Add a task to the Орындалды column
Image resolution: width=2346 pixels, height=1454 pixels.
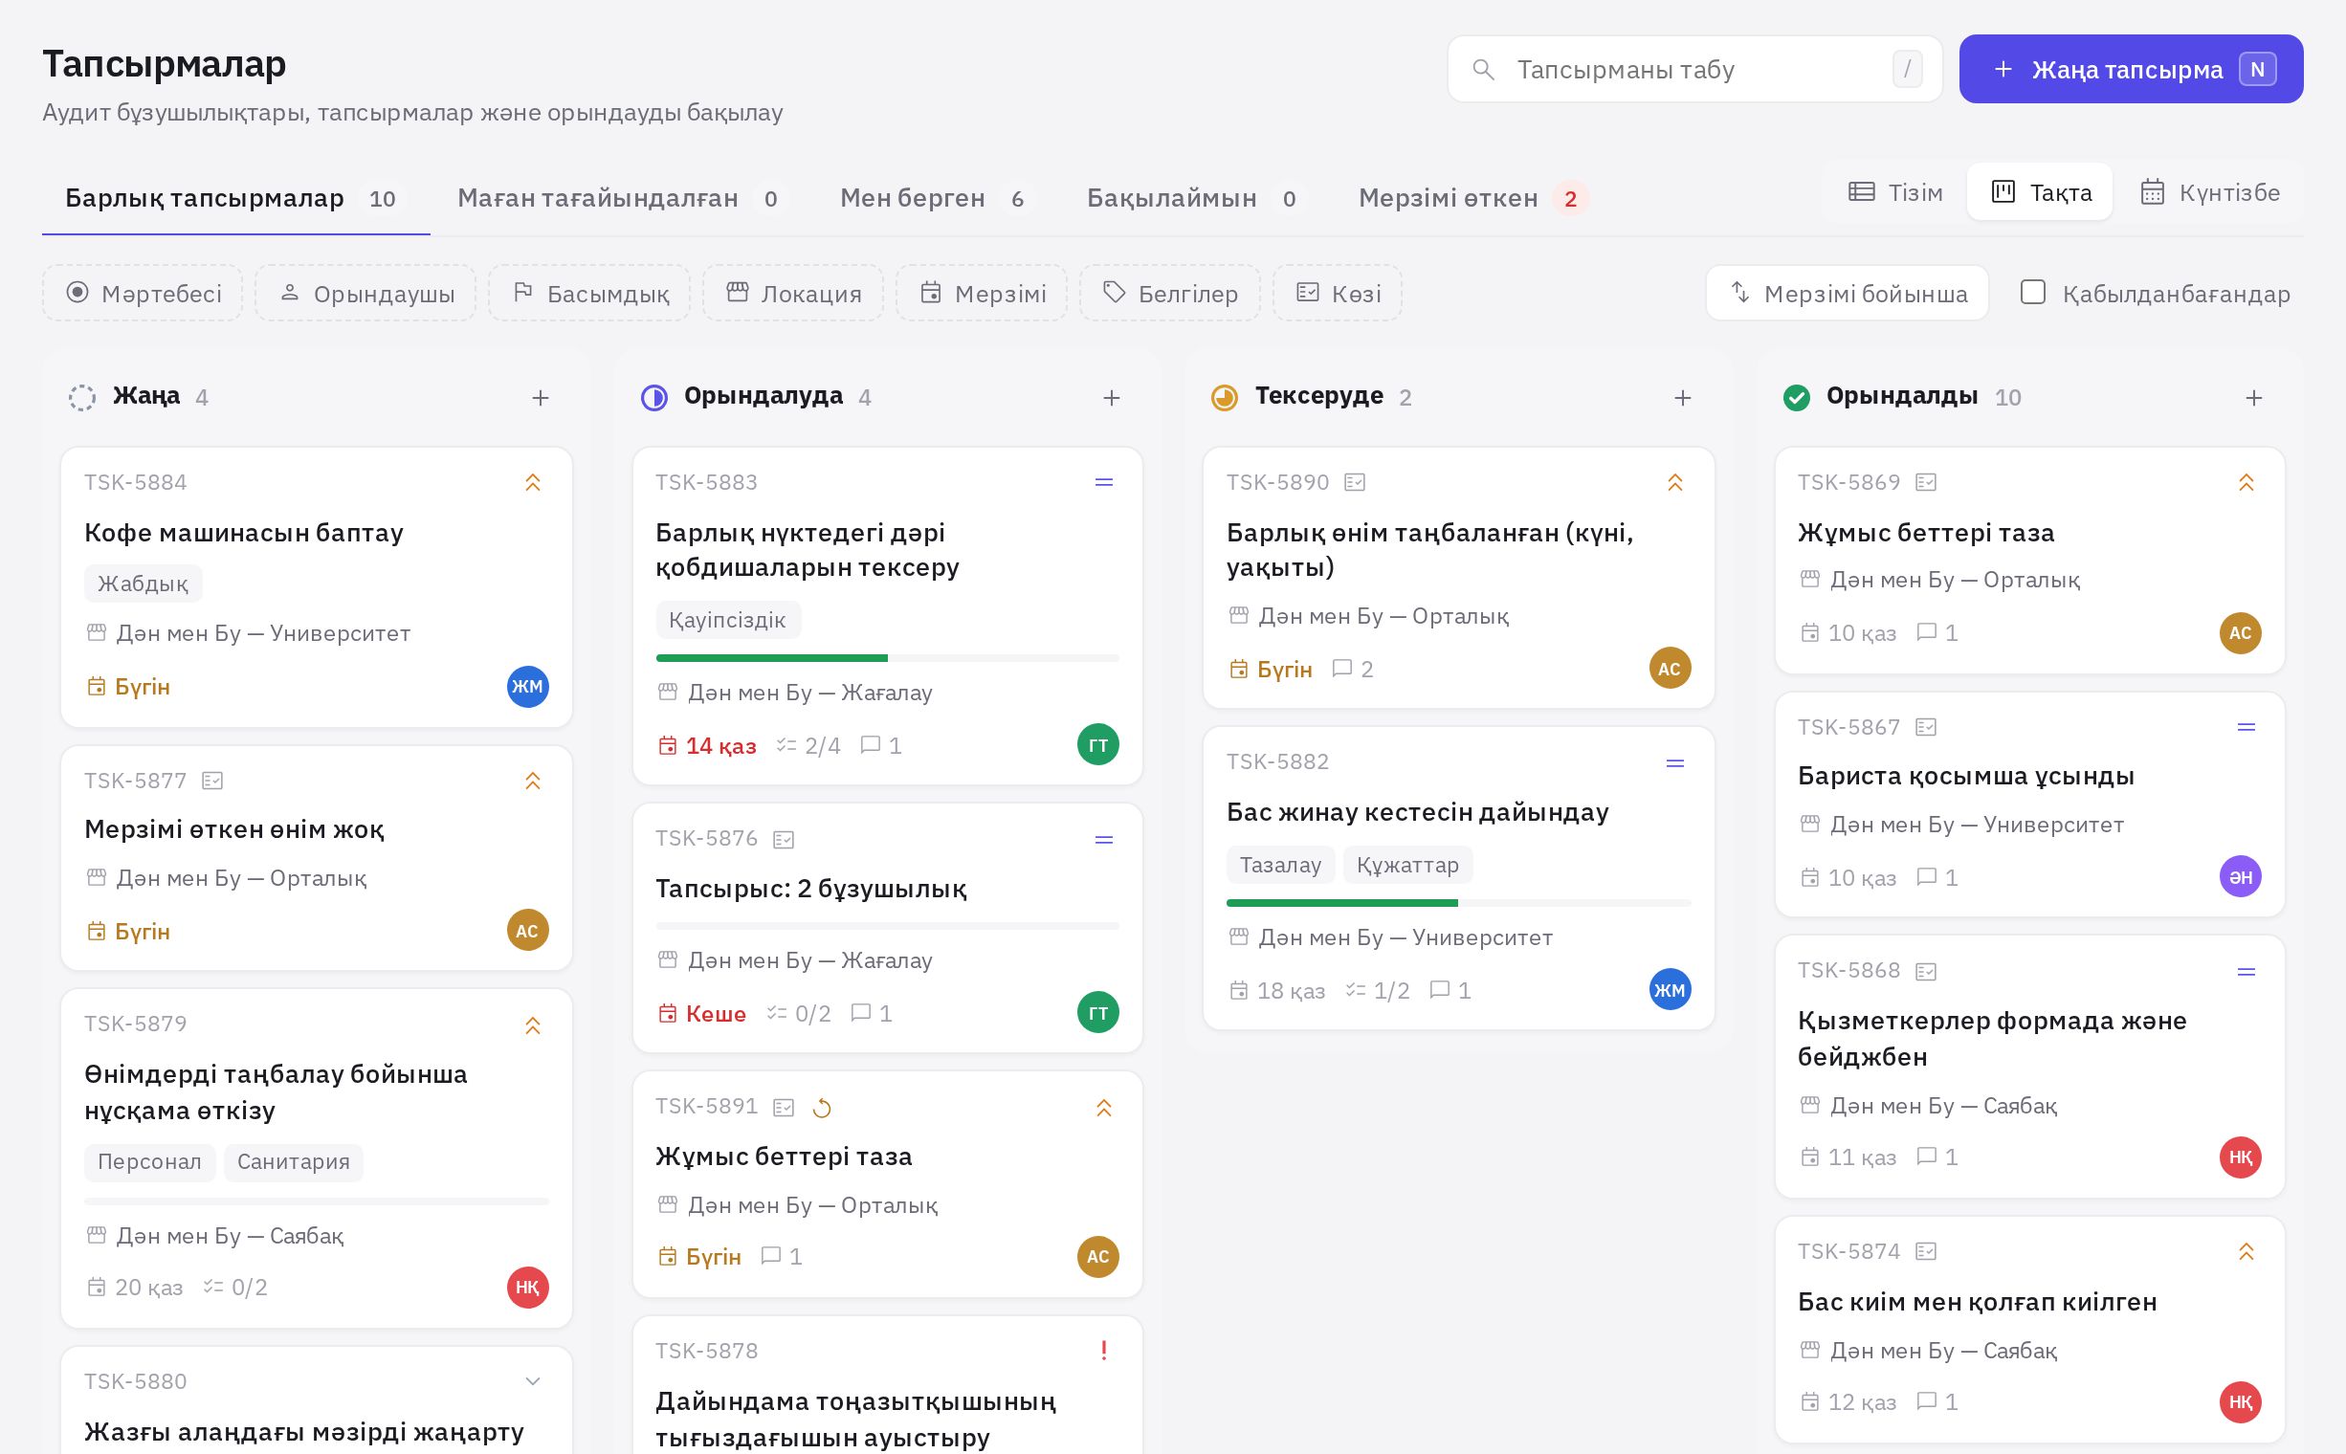(2253, 397)
